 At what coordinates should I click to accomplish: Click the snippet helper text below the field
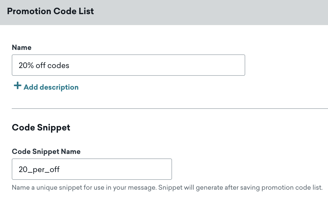(x=167, y=187)
